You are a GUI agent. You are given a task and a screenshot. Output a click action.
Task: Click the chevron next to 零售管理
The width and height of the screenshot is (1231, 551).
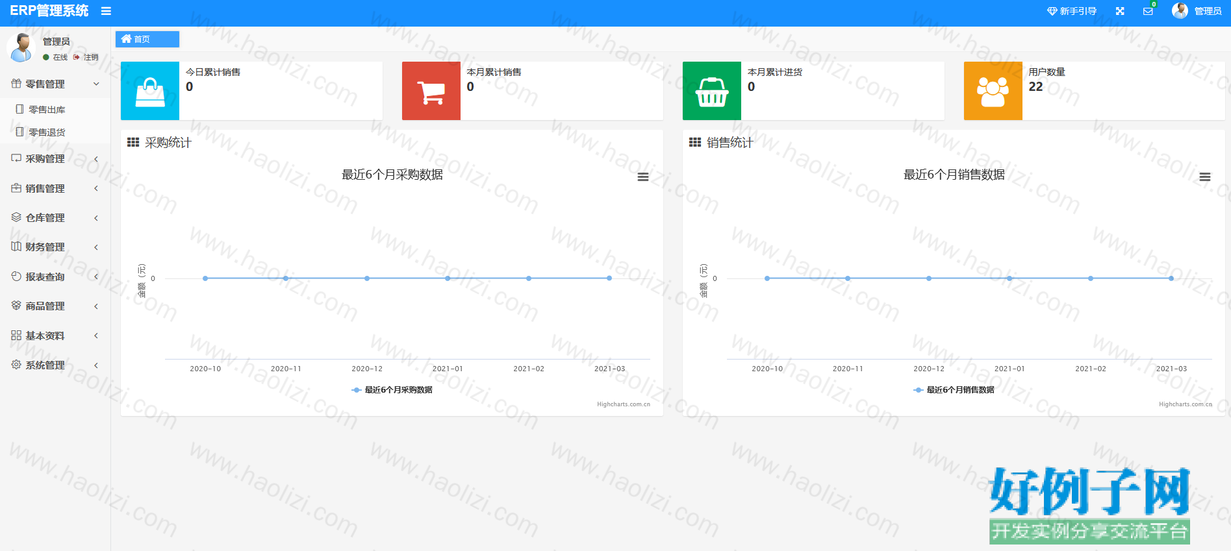pyautogui.click(x=96, y=84)
